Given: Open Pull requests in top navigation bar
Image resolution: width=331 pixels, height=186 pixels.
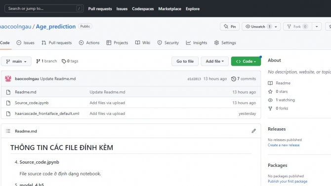Looking at the screenshot, I should [100, 9].
